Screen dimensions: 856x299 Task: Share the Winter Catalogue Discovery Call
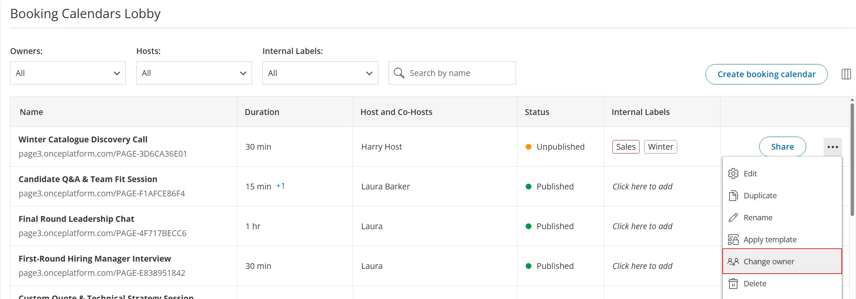pos(782,147)
